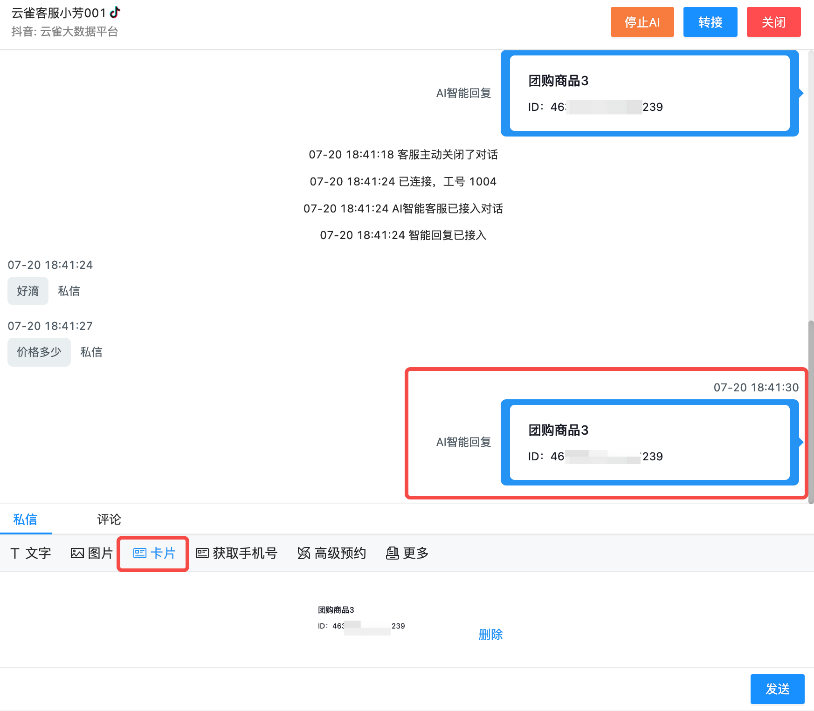Click the 高级预约 appointment icon
Image resolution: width=814 pixels, height=711 pixels.
(x=304, y=553)
